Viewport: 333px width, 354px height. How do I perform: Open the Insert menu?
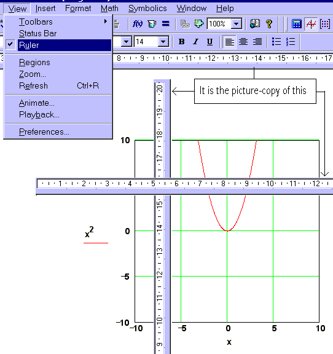click(x=45, y=9)
